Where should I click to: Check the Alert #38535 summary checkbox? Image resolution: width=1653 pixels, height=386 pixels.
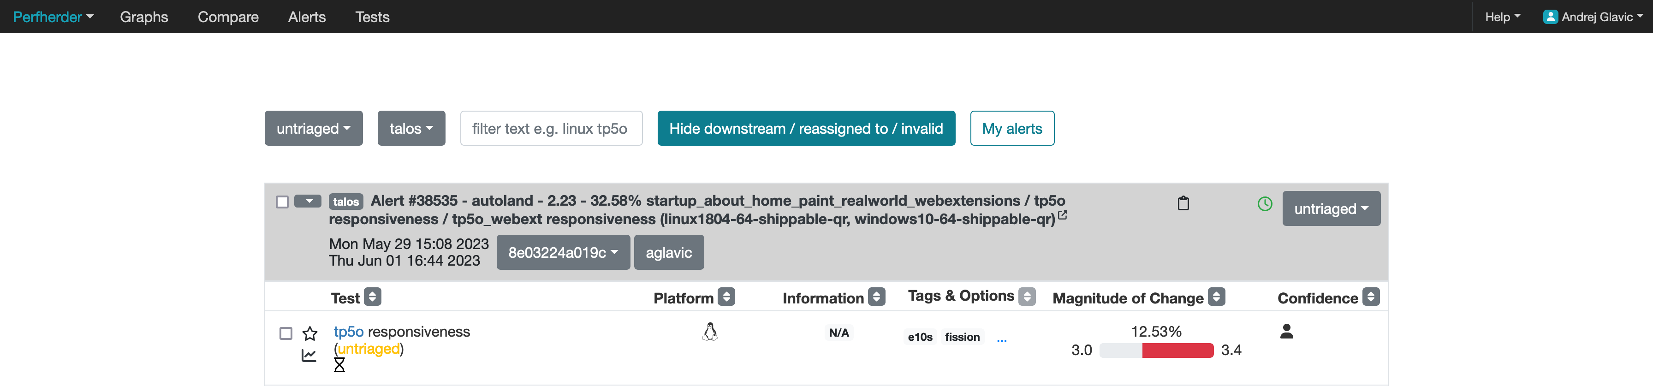tap(282, 202)
